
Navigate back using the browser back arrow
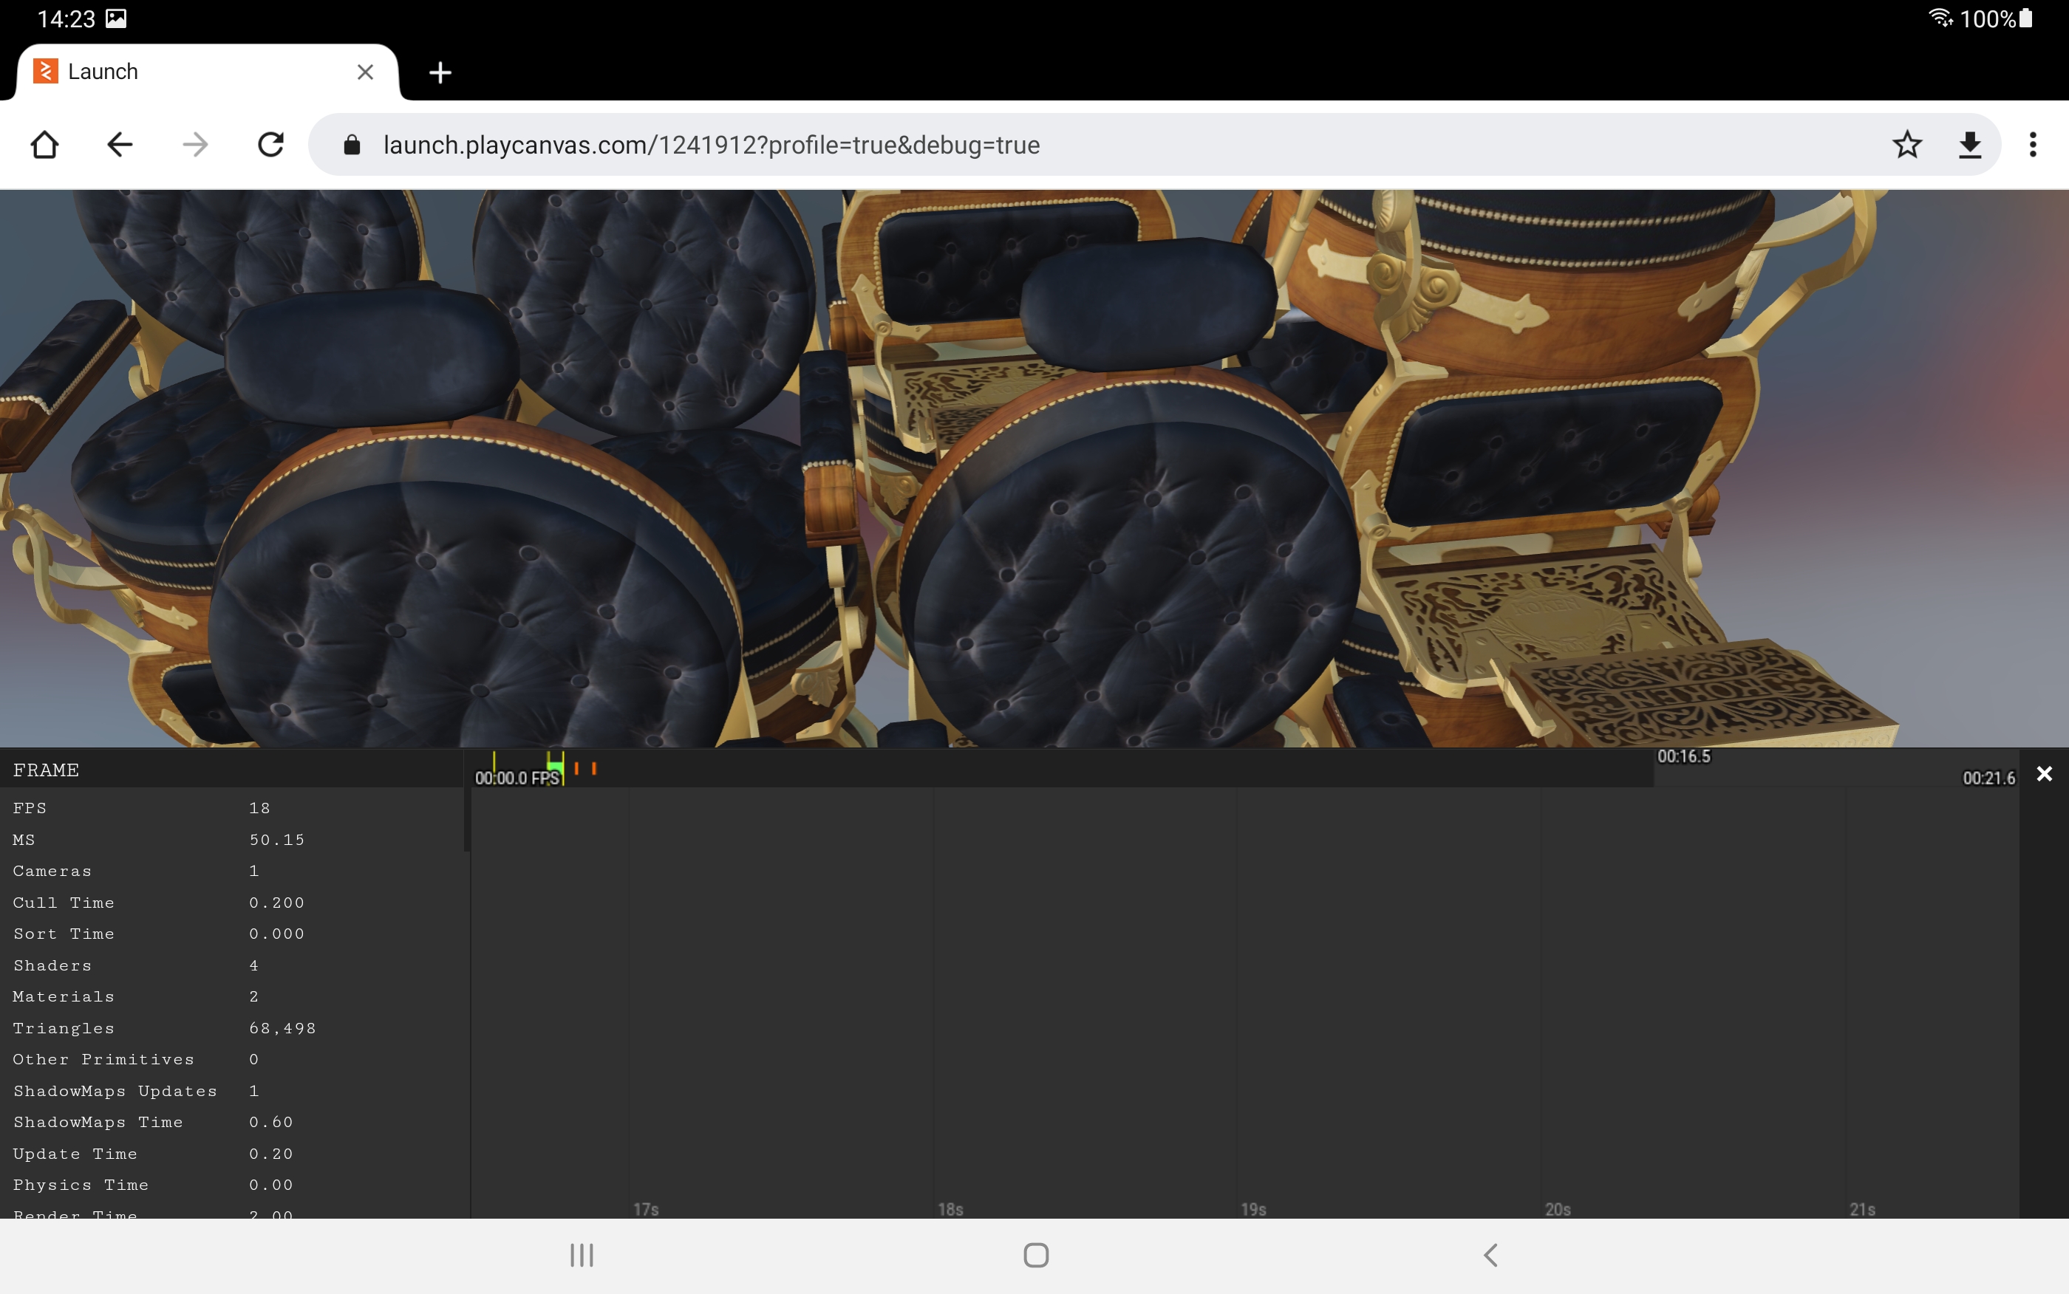(119, 144)
